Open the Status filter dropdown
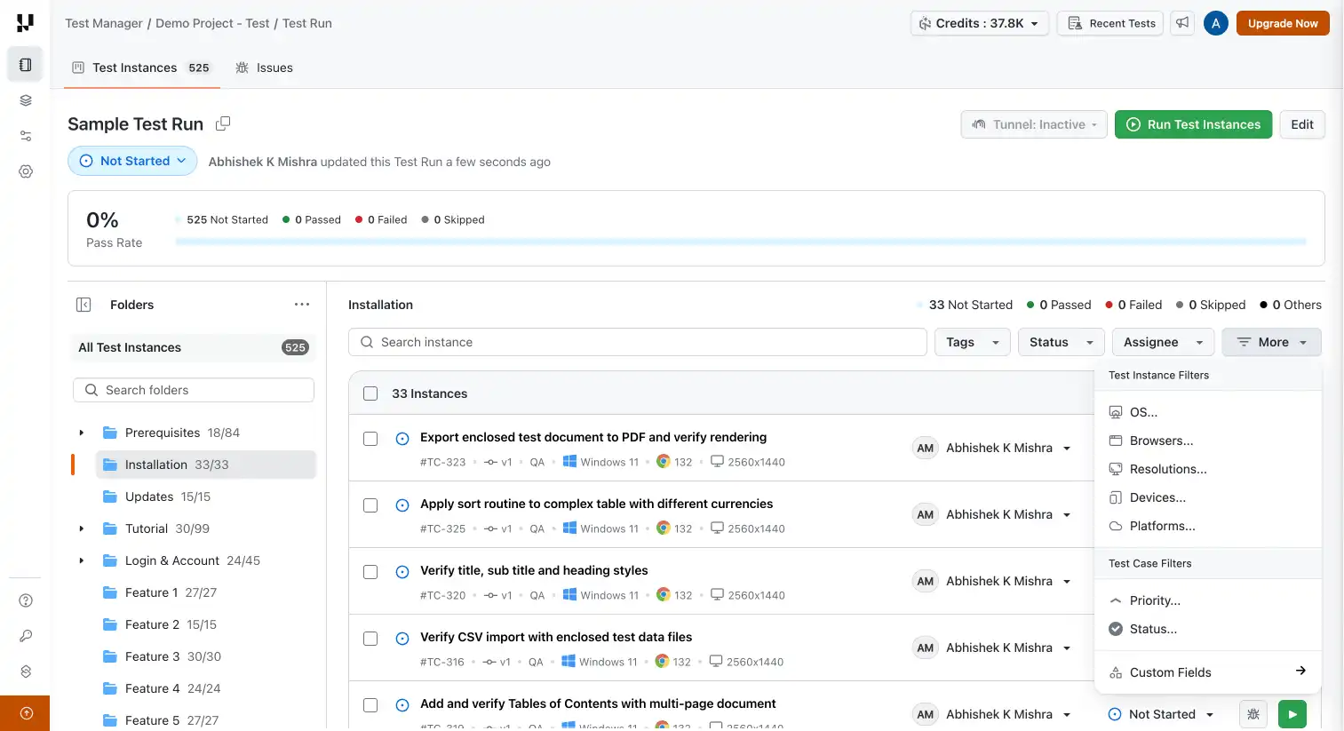 [x=1061, y=342]
